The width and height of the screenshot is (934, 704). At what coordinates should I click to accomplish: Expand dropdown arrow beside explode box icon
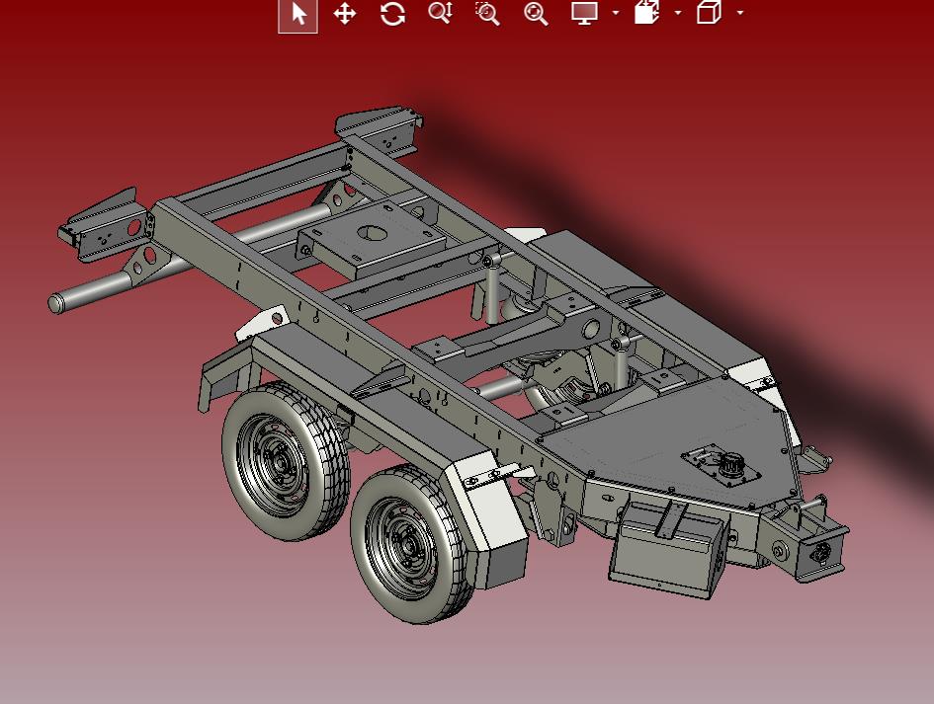(678, 13)
